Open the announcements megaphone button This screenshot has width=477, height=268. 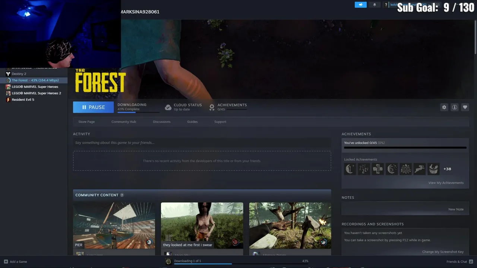(360, 5)
